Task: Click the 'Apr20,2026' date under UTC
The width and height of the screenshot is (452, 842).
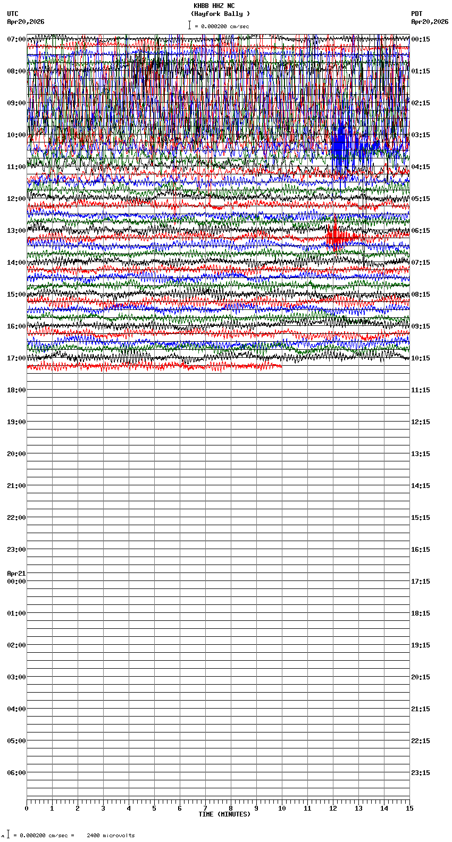Action: [26, 22]
